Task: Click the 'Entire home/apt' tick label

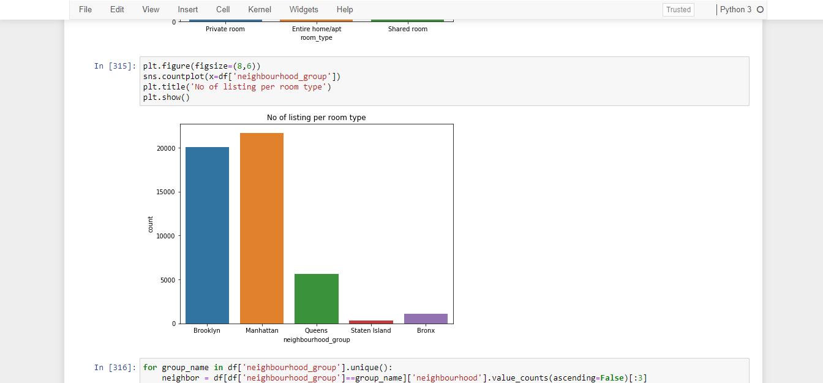Action: [x=317, y=29]
